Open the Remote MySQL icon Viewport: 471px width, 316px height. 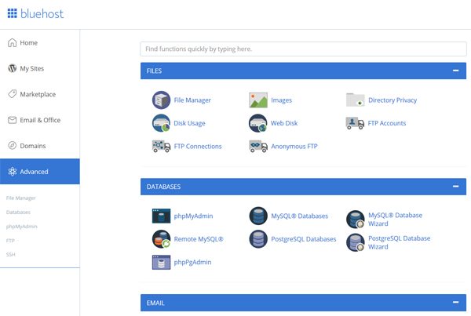click(161, 239)
